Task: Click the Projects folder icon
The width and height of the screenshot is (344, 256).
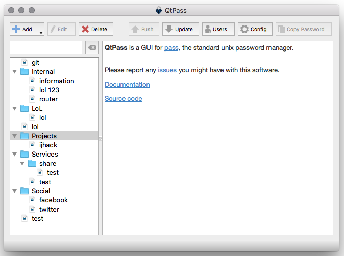Action: point(24,136)
